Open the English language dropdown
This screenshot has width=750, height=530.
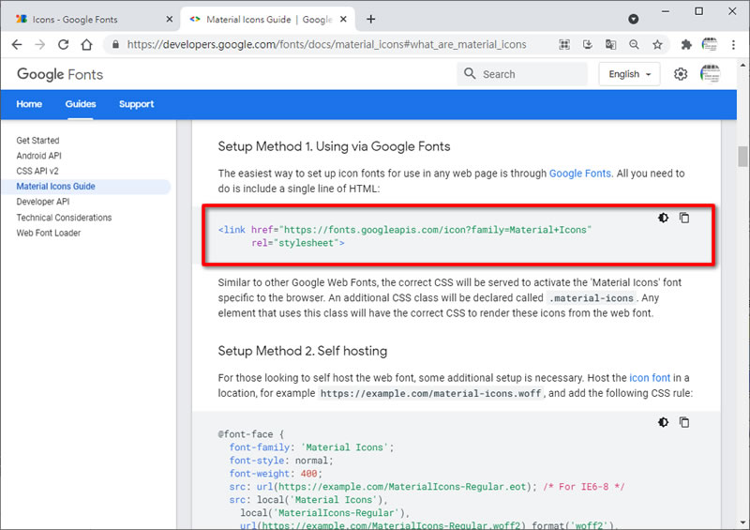629,74
